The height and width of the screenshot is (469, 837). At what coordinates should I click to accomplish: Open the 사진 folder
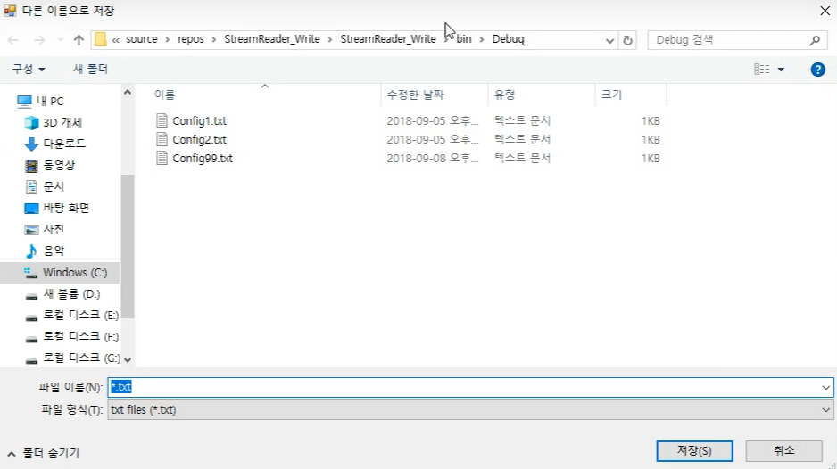tap(54, 229)
